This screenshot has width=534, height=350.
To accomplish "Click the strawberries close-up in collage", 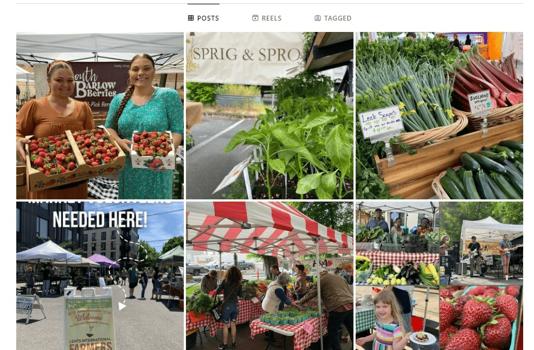I will [x=481, y=318].
